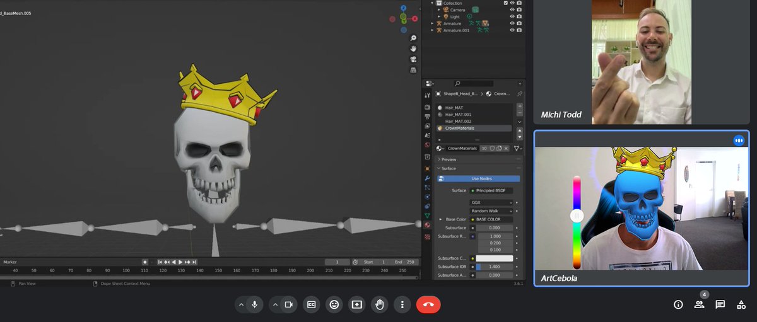The width and height of the screenshot is (757, 322).
Task: Disable Armature.001 in renders camera icon
Action: pyautogui.click(x=519, y=30)
